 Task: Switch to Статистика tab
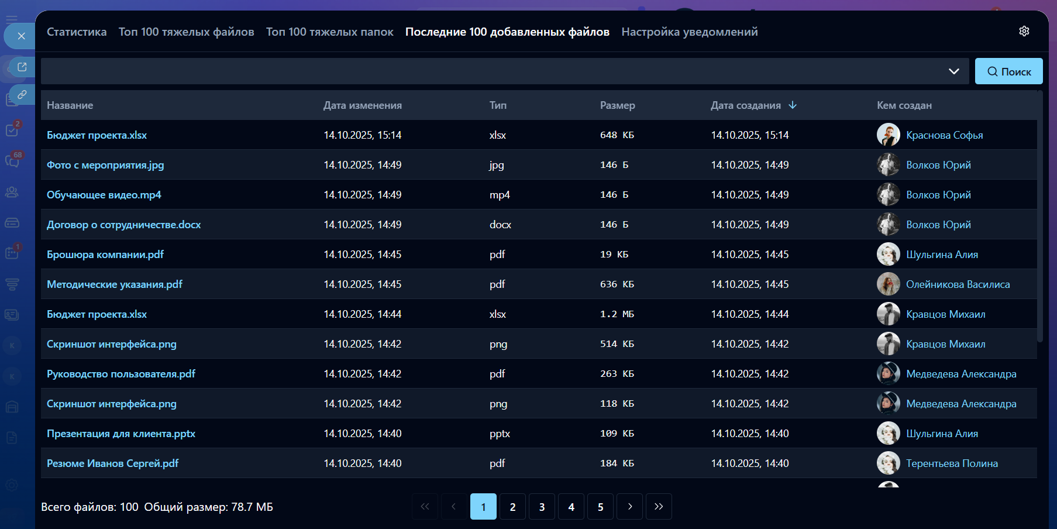pyautogui.click(x=77, y=32)
